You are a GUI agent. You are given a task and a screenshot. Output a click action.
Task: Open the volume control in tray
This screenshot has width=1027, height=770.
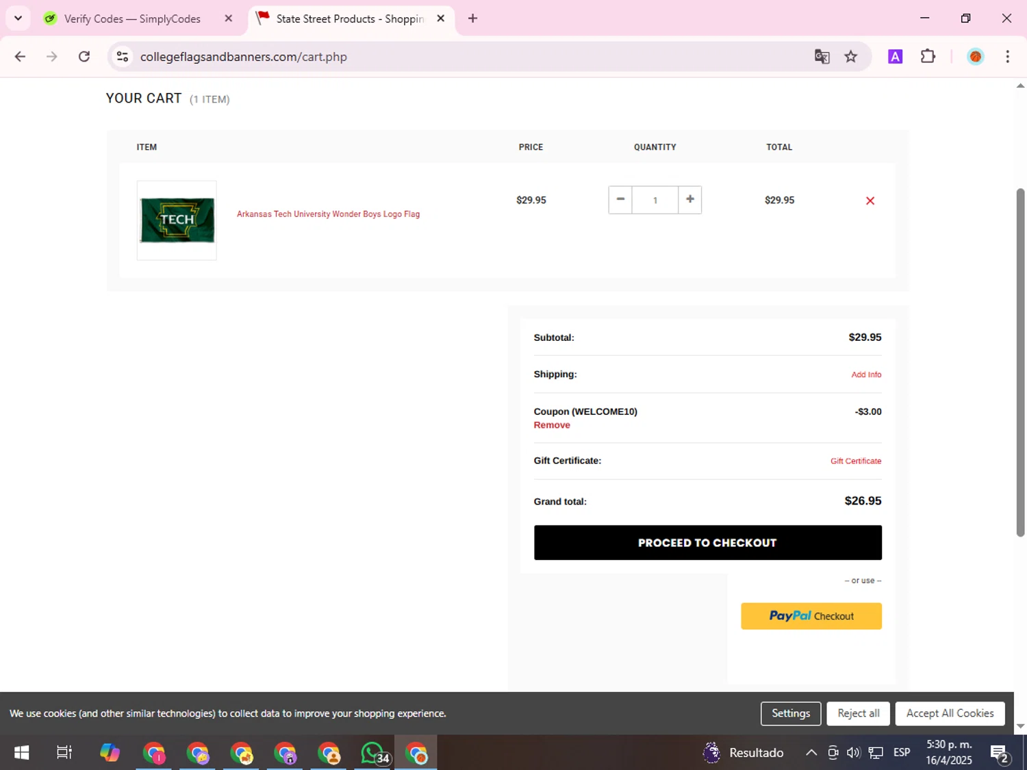[x=853, y=753]
